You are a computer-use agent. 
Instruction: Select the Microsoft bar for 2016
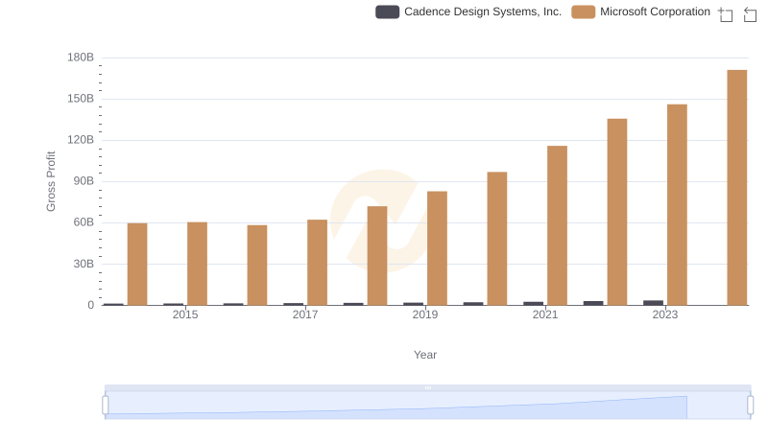(x=257, y=265)
